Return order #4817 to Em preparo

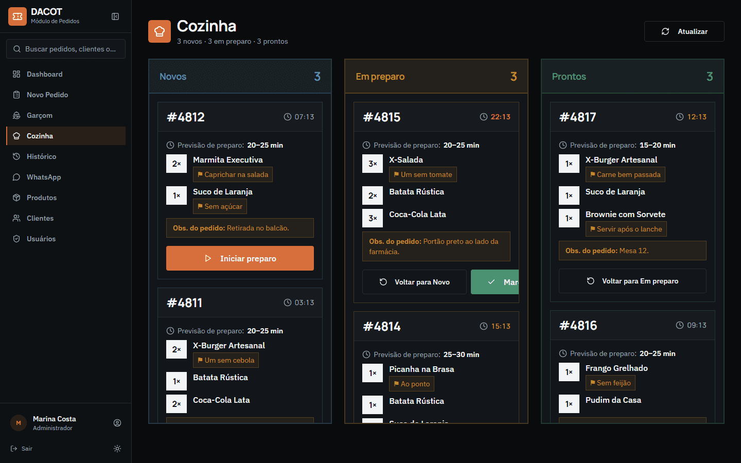tap(632, 281)
